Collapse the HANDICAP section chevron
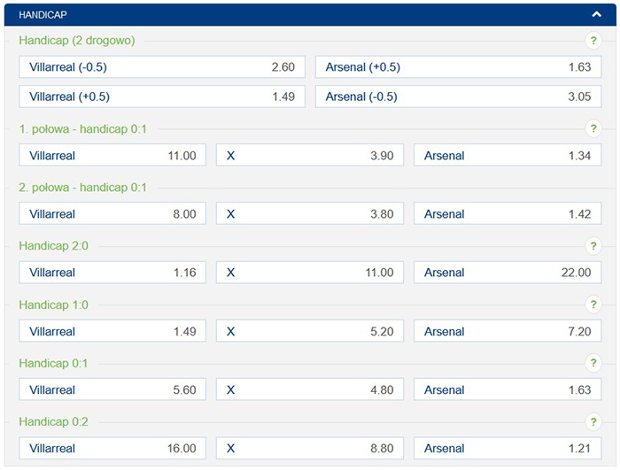 tap(598, 14)
